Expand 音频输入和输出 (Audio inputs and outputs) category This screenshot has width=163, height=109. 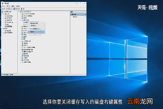tap(21, 62)
